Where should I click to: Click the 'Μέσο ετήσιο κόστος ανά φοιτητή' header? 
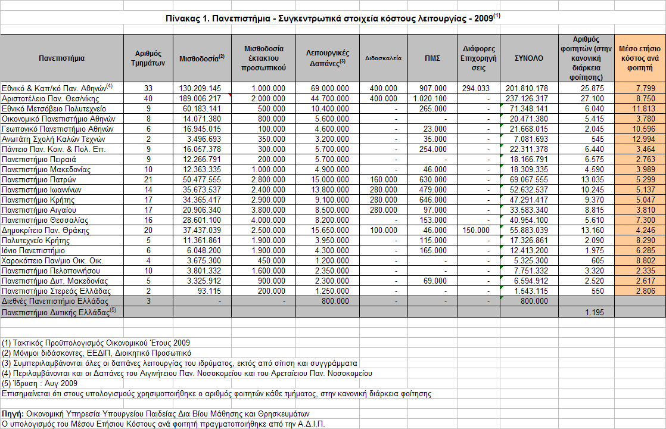coord(640,58)
